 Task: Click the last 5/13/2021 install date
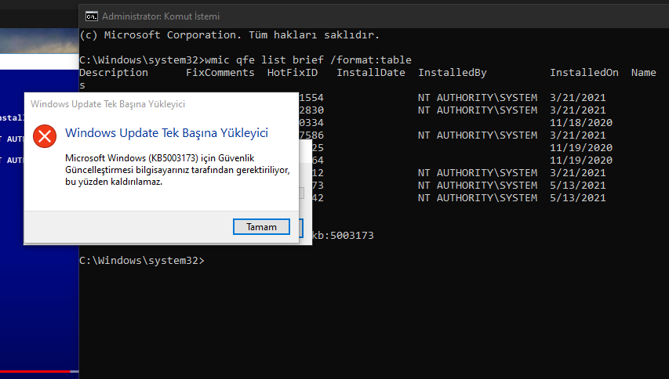coord(578,198)
